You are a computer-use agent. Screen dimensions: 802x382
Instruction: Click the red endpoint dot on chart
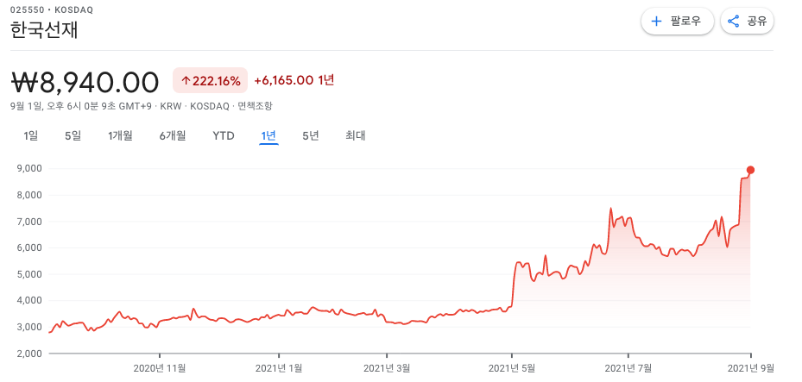750,170
